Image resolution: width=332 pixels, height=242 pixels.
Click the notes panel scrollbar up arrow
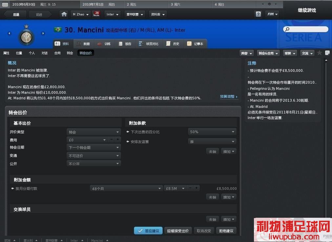[x=326, y=61]
